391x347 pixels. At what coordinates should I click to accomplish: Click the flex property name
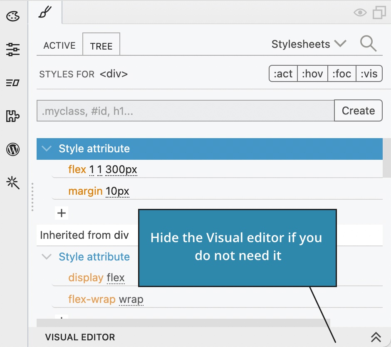click(x=77, y=169)
